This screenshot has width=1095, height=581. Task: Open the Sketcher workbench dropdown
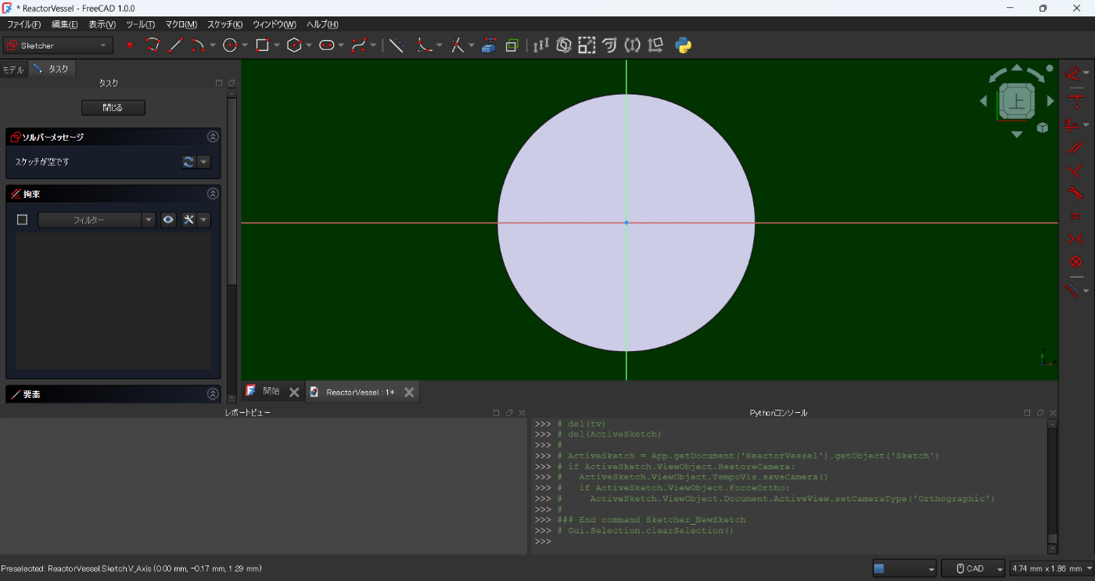[58, 45]
